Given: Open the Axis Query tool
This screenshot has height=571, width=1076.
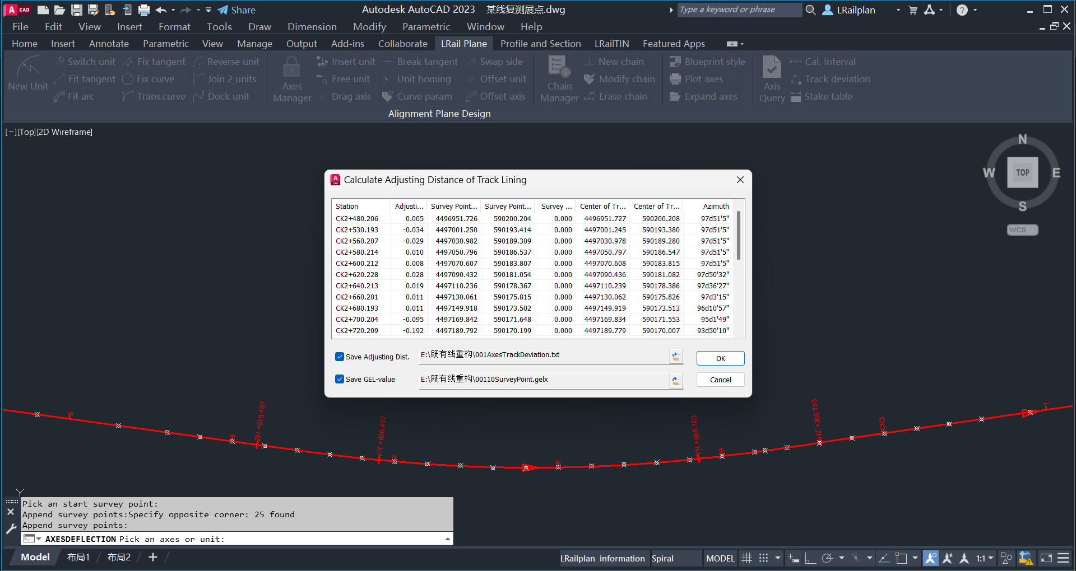Looking at the screenshot, I should [772, 79].
